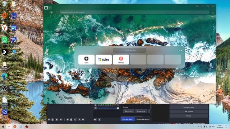Open a new tab with the plus button

[50, 8]
